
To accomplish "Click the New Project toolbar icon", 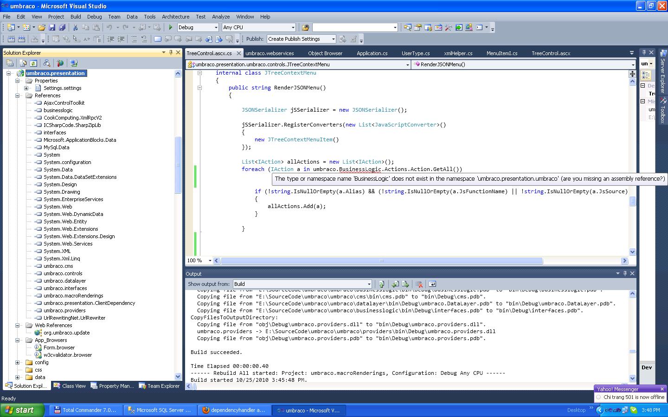I will [x=11, y=27].
